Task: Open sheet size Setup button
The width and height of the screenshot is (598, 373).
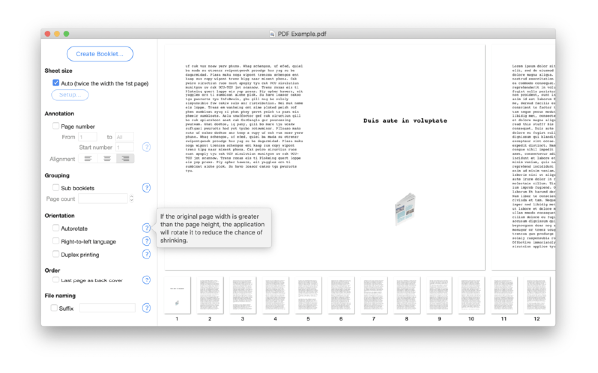Action: point(70,95)
